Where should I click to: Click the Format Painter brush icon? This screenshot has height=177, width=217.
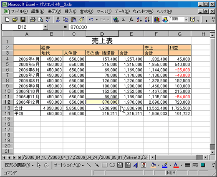click(81, 20)
